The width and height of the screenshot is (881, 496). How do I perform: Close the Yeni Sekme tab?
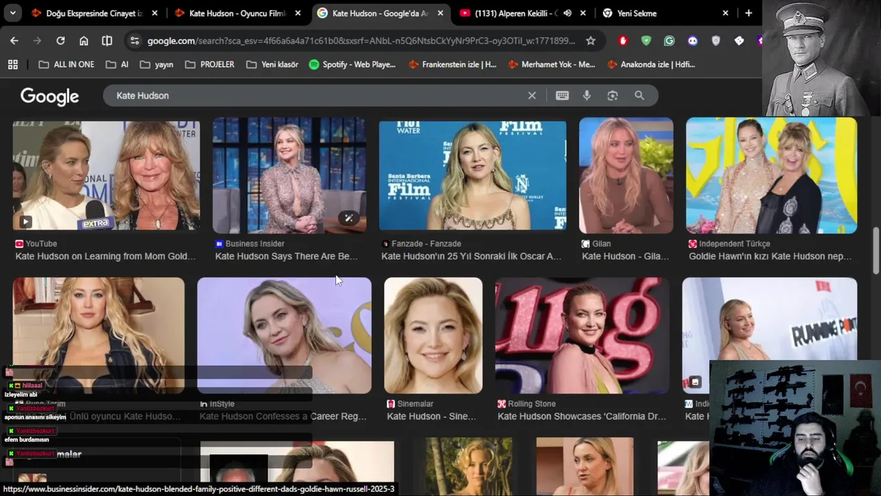(x=725, y=13)
